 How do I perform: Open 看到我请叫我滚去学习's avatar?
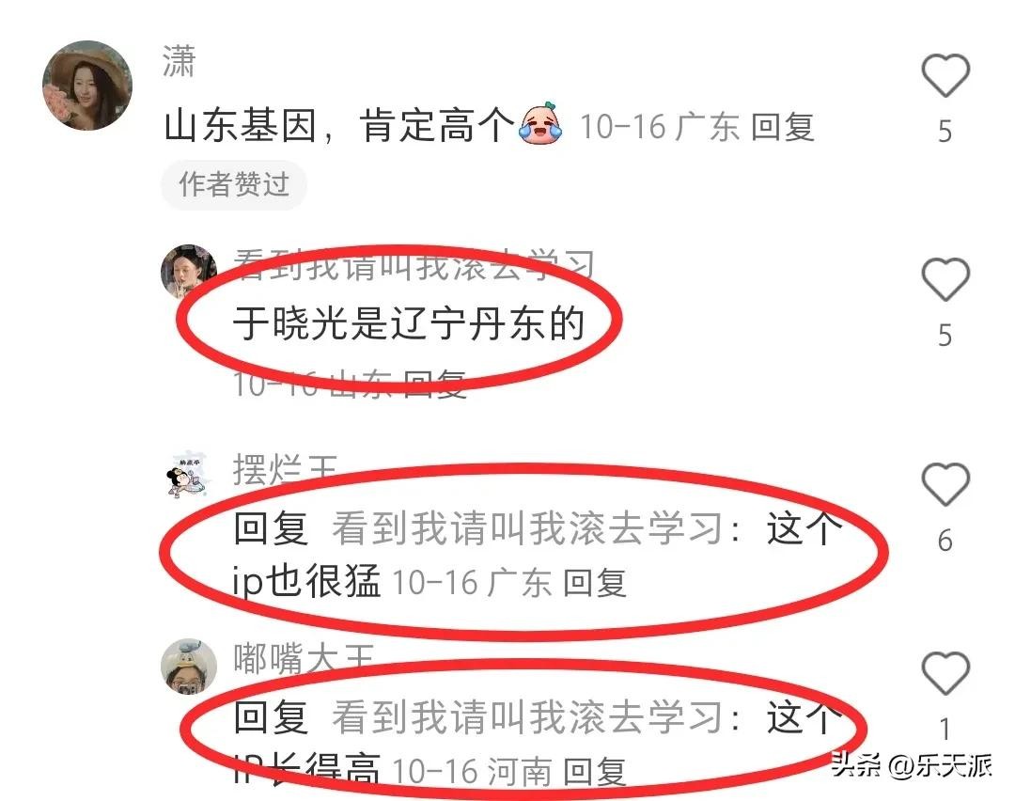click(x=188, y=272)
